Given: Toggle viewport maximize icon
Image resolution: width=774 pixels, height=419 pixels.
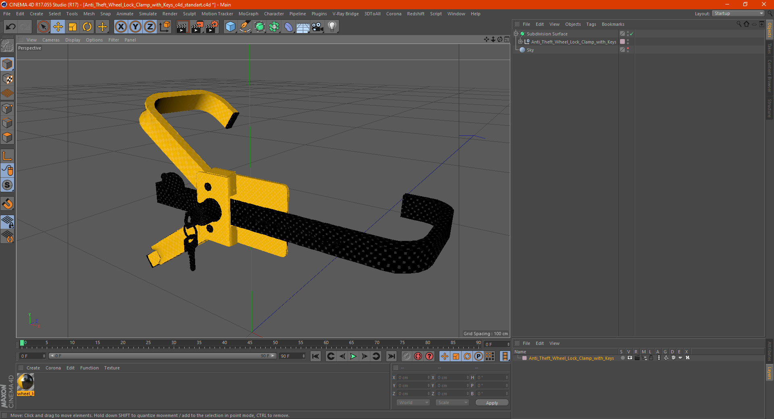Looking at the screenshot, I should [507, 39].
